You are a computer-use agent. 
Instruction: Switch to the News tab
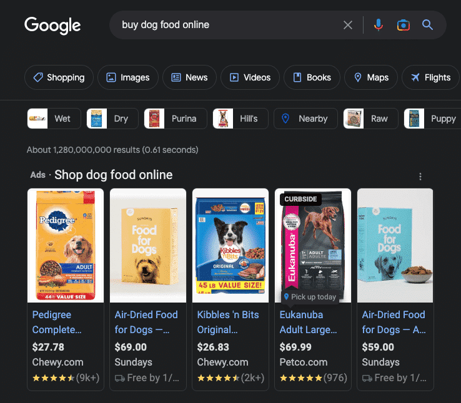pyautogui.click(x=190, y=77)
